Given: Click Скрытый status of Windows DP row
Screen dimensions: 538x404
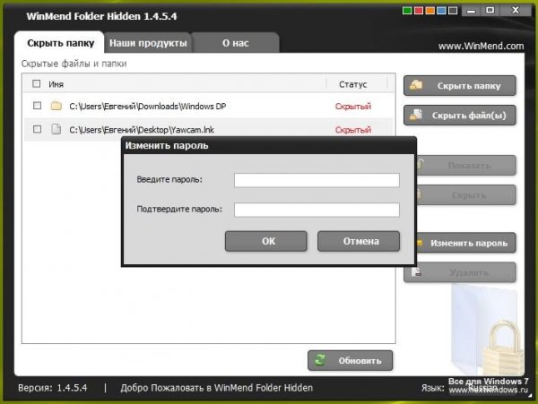Looking at the screenshot, I should pyautogui.click(x=353, y=107).
